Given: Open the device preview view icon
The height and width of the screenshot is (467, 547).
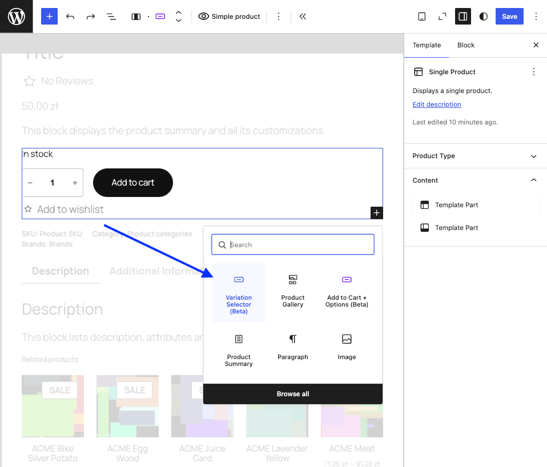Looking at the screenshot, I should [x=422, y=17].
